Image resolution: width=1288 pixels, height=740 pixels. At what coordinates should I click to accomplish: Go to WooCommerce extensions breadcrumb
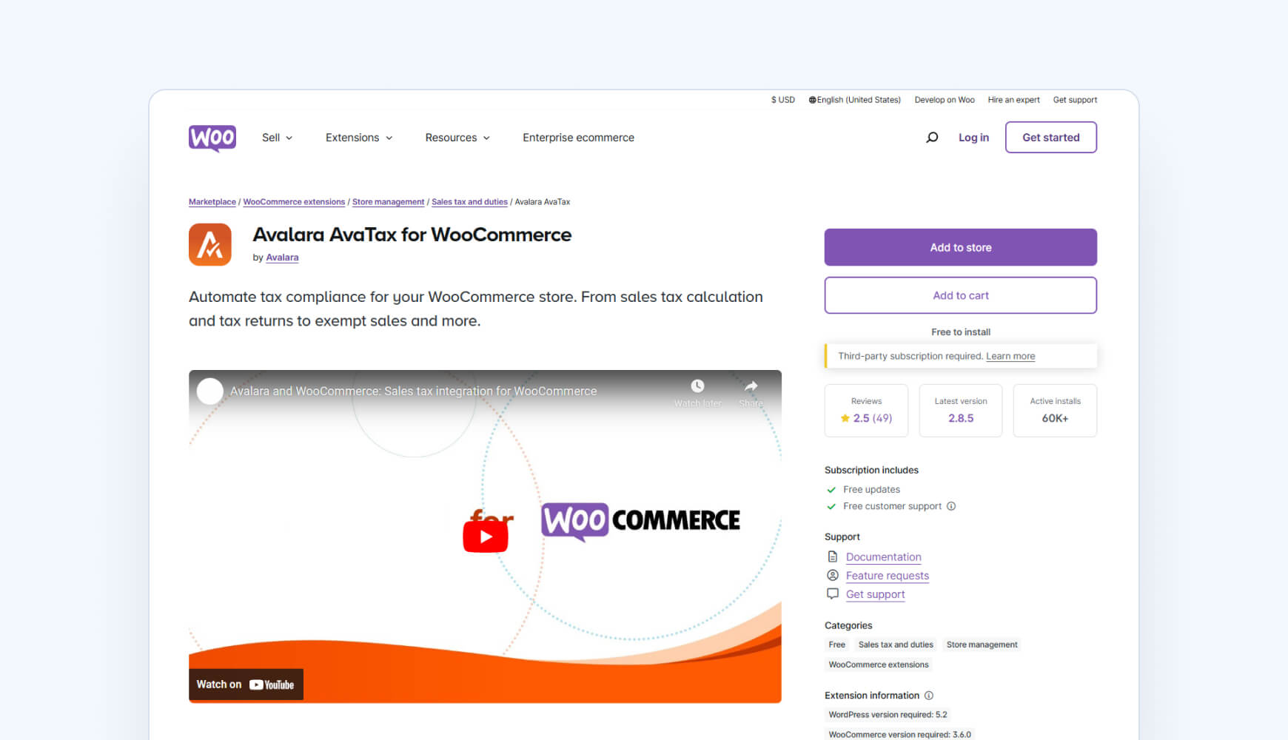point(294,202)
